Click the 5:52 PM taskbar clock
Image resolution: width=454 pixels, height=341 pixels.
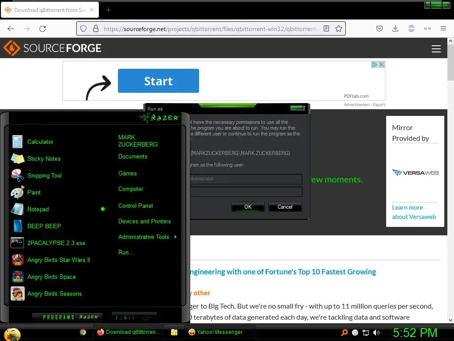click(x=415, y=333)
